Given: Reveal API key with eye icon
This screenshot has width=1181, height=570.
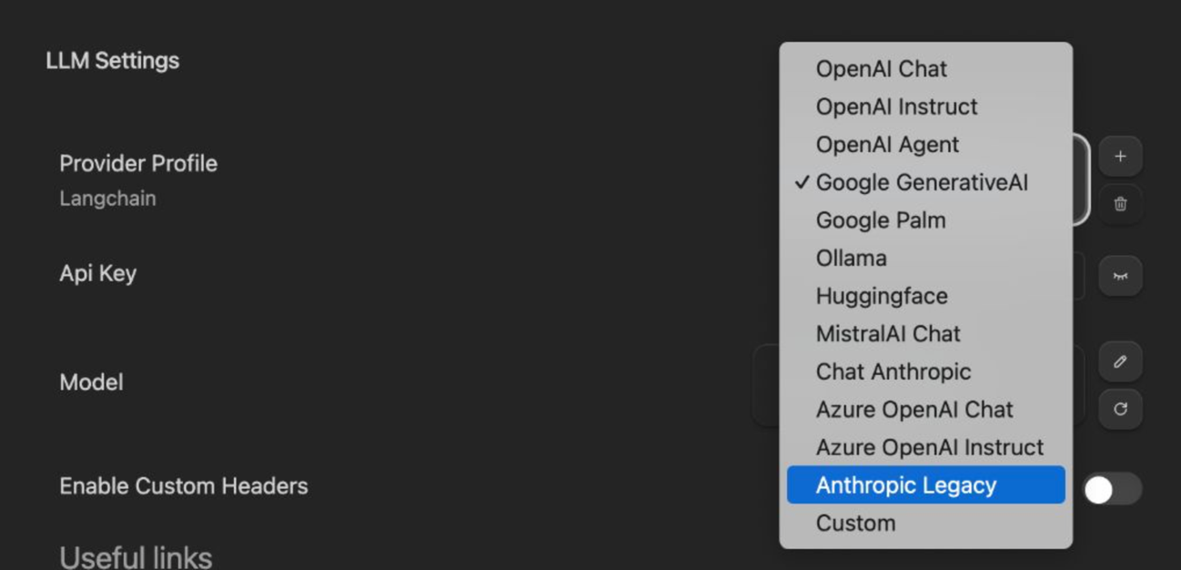Looking at the screenshot, I should pos(1120,276).
